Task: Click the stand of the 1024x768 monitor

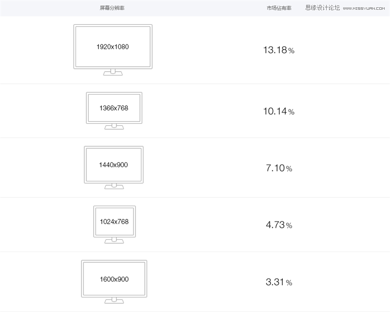Action: point(114,240)
